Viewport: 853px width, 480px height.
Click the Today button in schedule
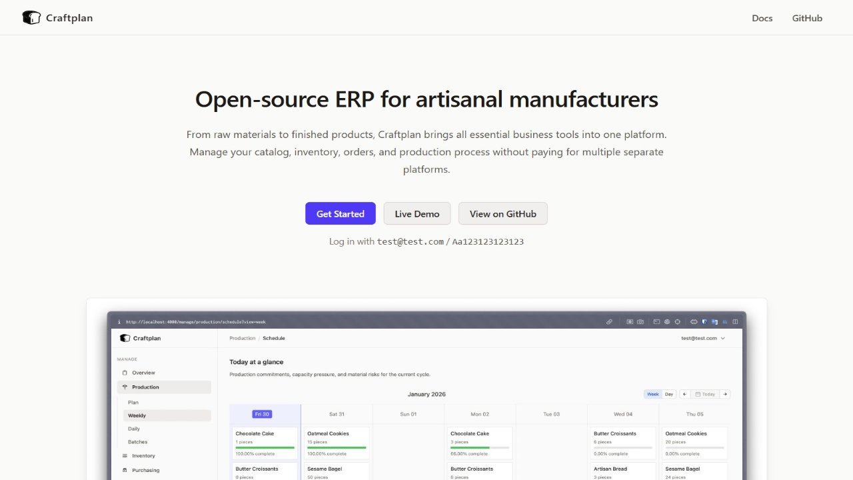(x=705, y=394)
